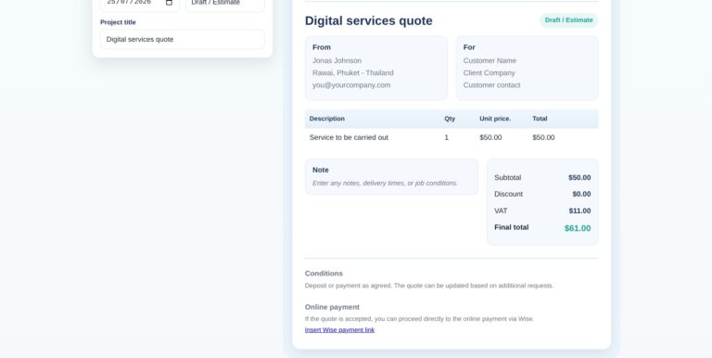This screenshot has width=712, height=358.
Task: Click the VAT label
Action: tap(501, 211)
